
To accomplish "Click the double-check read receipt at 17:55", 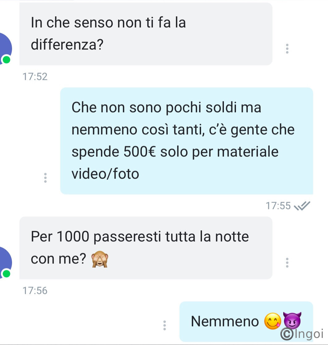I will pos(302,206).
